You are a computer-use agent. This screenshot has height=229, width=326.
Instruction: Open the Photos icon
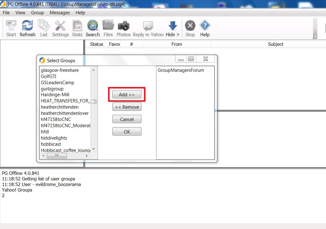(x=124, y=28)
